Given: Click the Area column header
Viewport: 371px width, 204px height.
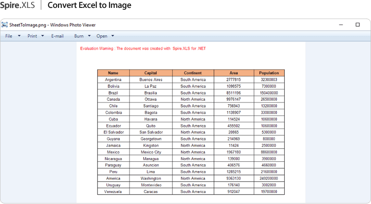Looking at the screenshot, I should pos(234,73).
